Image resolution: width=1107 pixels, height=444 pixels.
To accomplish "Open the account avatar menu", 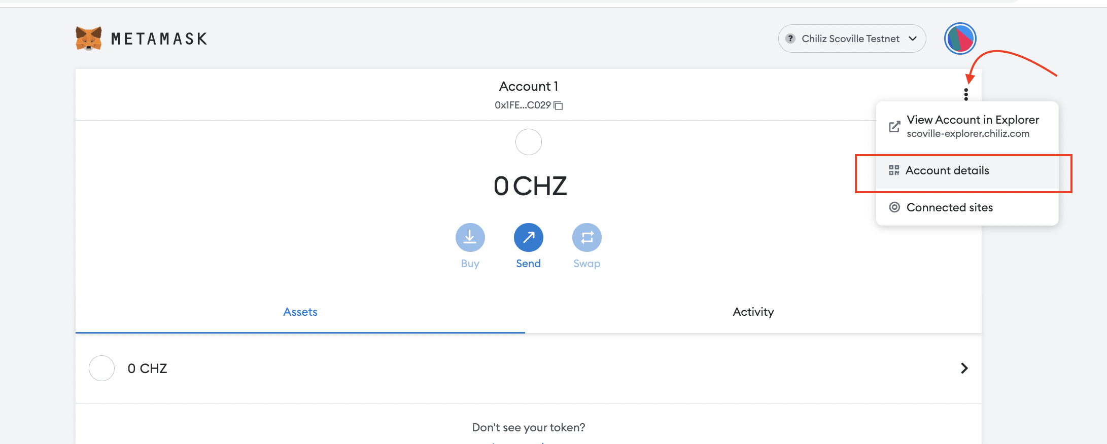I will 960,39.
